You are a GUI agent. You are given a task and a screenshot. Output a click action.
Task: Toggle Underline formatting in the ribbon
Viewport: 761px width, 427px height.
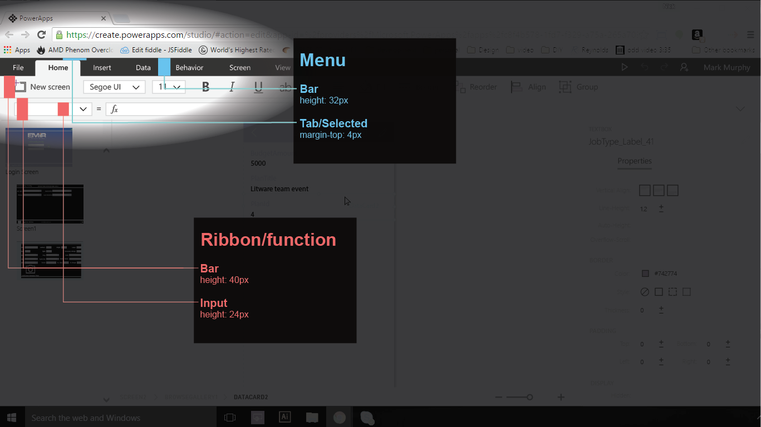(x=258, y=87)
